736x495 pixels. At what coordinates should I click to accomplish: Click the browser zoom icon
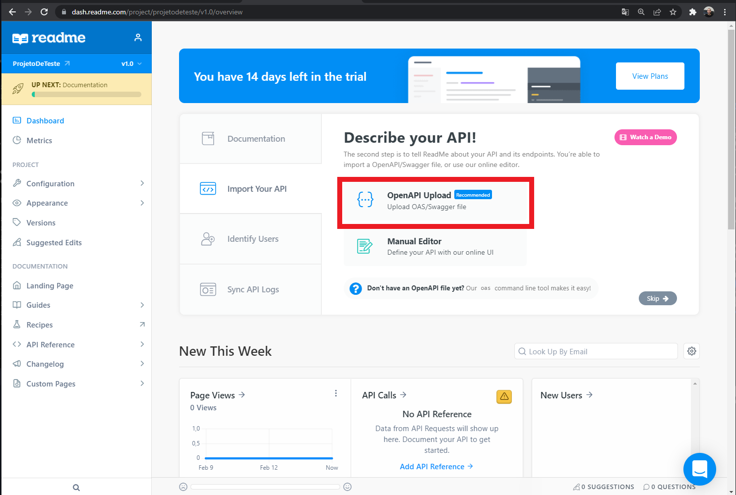[x=641, y=12]
